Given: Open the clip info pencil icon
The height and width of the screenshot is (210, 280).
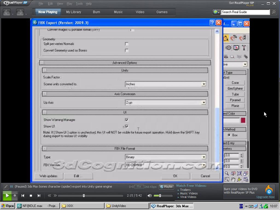Looking at the screenshot, I should 5,186.
